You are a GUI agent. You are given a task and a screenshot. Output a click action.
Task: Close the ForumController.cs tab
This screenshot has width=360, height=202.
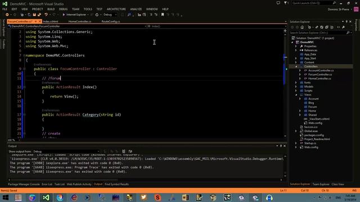click(39, 21)
